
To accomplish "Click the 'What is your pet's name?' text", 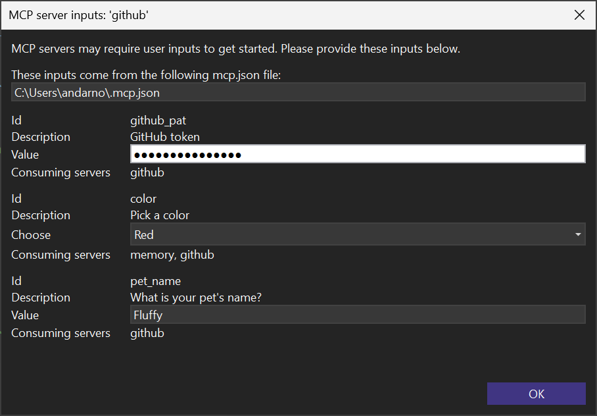I will click(x=196, y=298).
